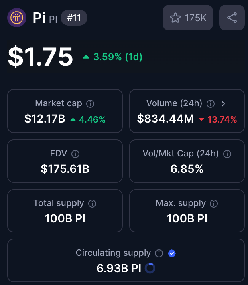This screenshot has height=285, width=248.
Task: Click Volume (24h) info icon
Action: point(211,104)
